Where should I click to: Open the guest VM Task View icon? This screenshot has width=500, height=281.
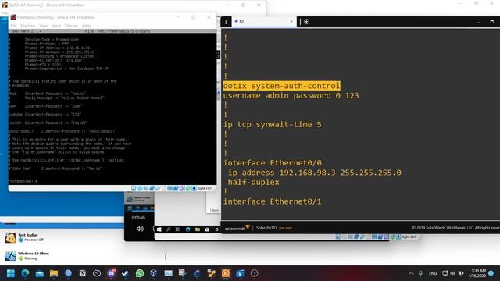coord(177,229)
